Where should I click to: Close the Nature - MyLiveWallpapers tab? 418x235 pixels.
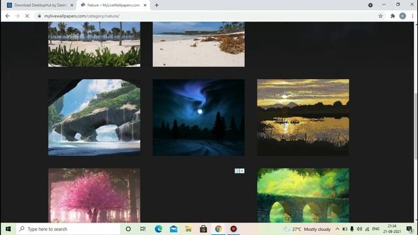click(145, 5)
